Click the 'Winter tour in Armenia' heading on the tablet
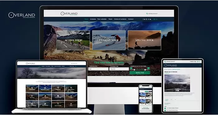Screen dimensions: 218x115 (x=171, y=72)
